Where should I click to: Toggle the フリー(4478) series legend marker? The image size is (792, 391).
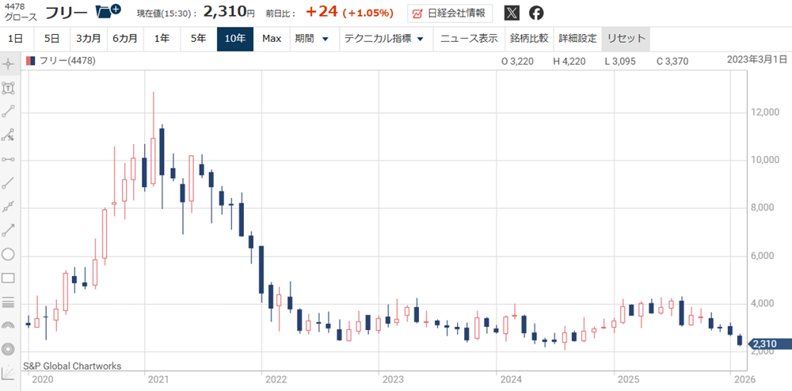click(x=31, y=60)
